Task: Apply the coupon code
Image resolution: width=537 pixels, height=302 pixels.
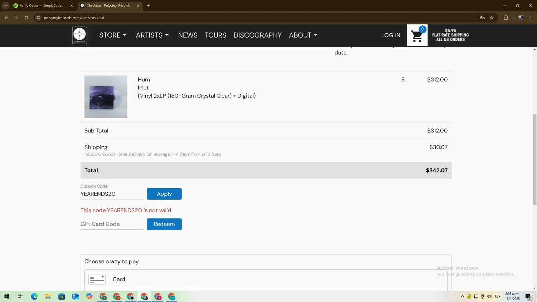Action: pyautogui.click(x=164, y=194)
